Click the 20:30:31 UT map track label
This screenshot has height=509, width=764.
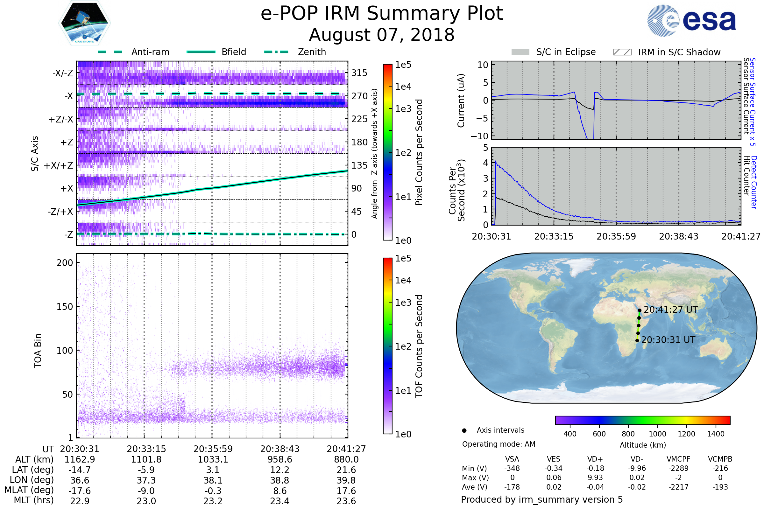(x=668, y=340)
